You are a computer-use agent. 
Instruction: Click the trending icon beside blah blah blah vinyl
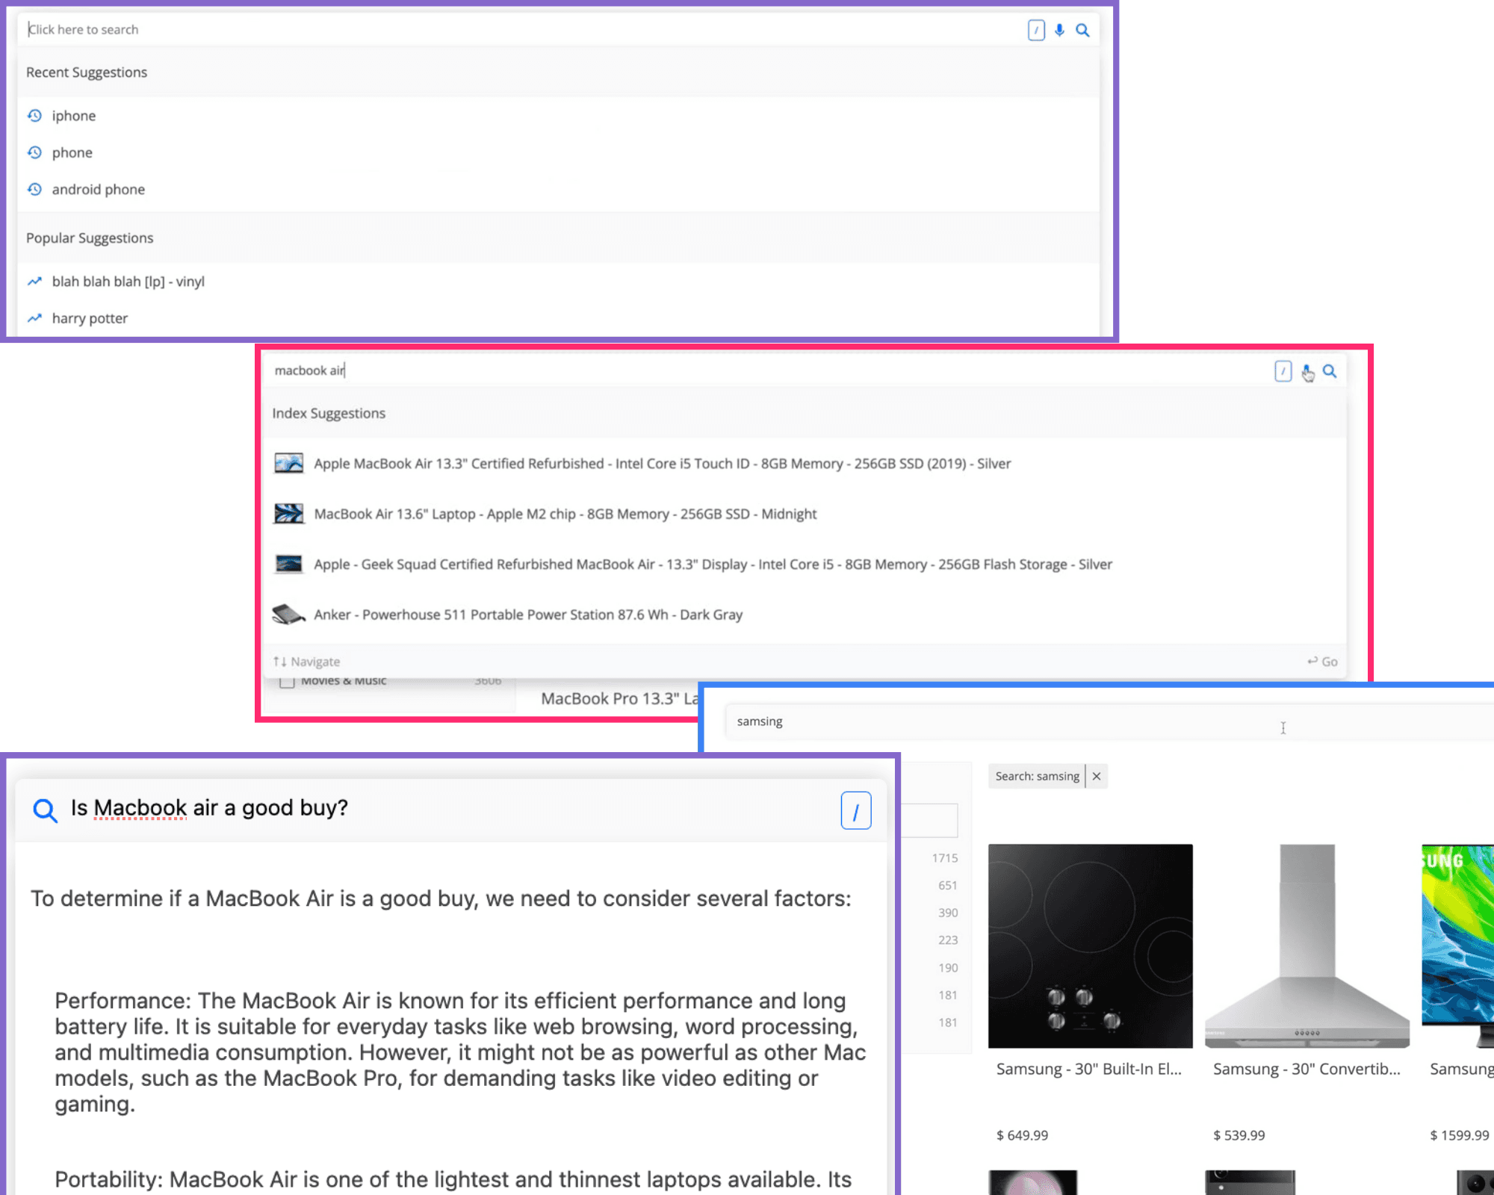point(34,281)
